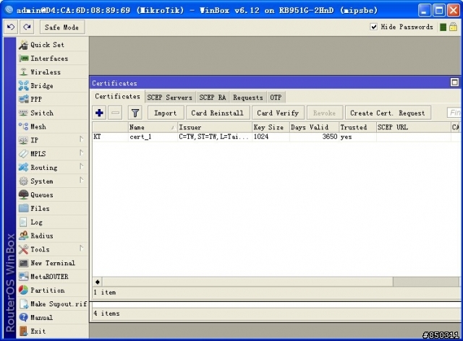Click the issuer cell C=TW,ST=TW
The image size is (463, 341).
click(215, 137)
